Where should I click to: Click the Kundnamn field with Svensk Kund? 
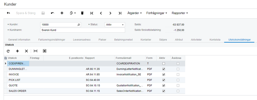83,30
